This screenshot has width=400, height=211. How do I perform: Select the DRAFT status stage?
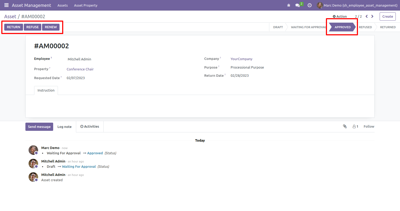point(278,27)
